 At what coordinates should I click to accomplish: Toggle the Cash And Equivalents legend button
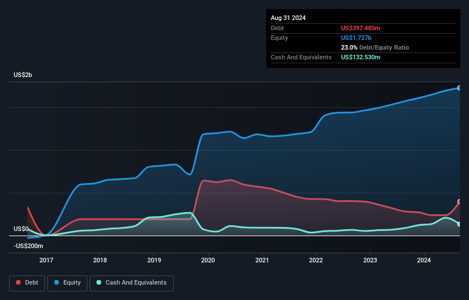pos(131,283)
